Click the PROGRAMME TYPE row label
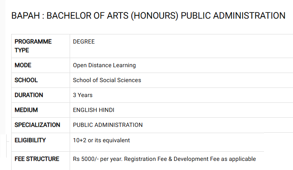 tap(33, 46)
